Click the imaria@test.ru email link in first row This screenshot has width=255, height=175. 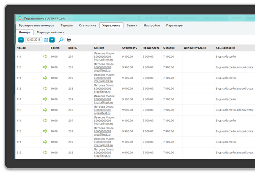pyautogui.click(x=103, y=60)
